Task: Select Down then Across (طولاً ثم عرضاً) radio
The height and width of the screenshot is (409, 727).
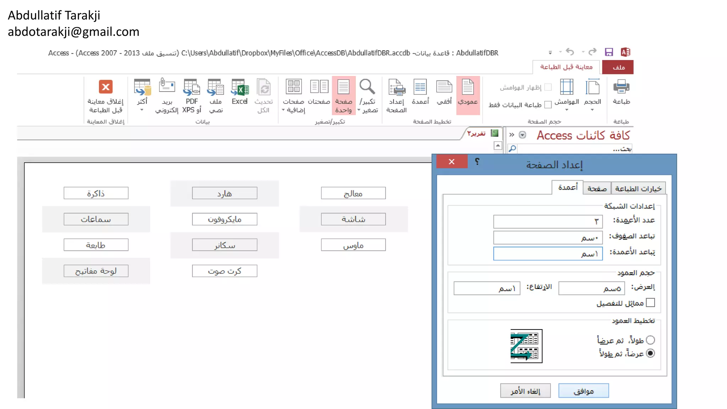Action: click(x=650, y=340)
